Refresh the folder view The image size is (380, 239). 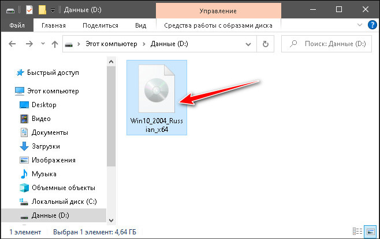[x=266, y=44]
